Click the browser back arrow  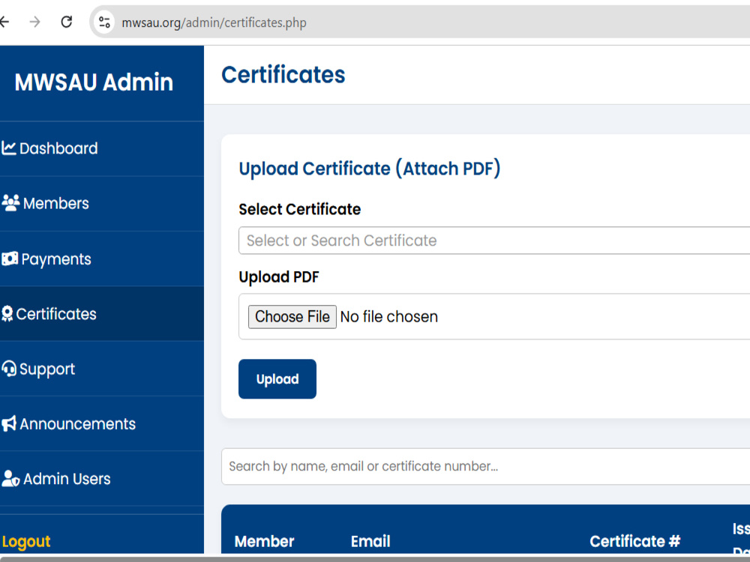(4, 22)
